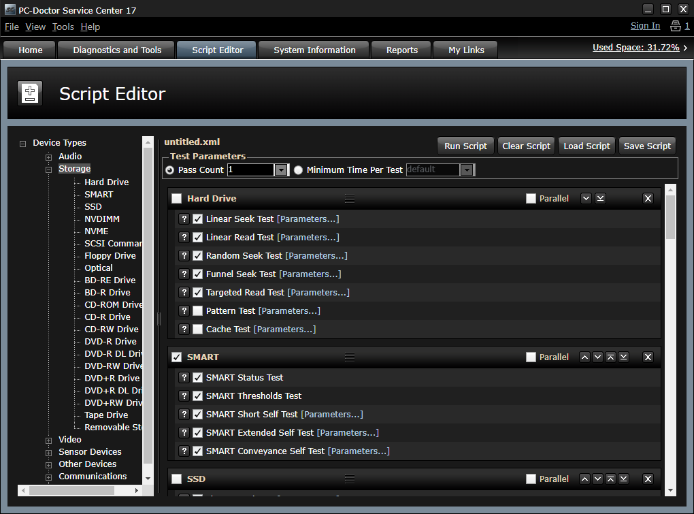
Task: Move the Hard Drive group down one position
Action: [x=586, y=198]
